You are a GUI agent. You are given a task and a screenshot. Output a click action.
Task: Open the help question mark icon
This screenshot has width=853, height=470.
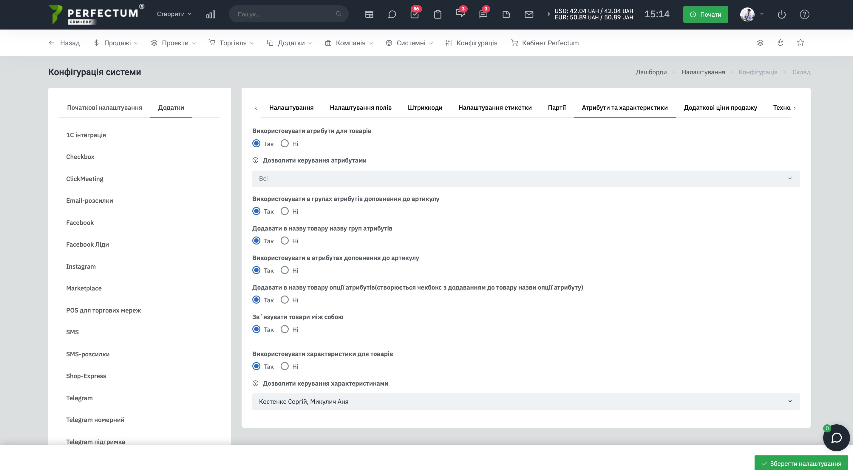point(804,14)
